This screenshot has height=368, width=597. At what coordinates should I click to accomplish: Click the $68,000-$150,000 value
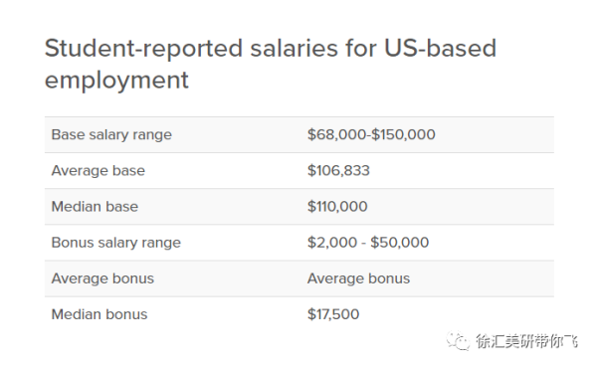[x=371, y=134]
